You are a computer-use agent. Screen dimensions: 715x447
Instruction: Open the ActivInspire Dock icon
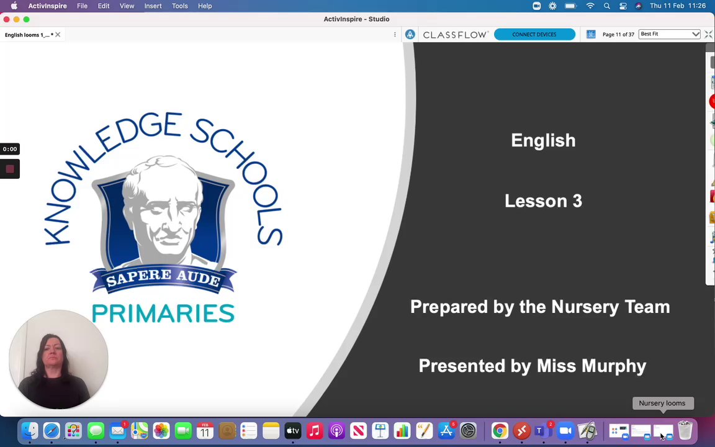coord(587,431)
